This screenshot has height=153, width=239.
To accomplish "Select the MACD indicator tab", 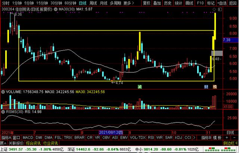I will coord(28,138).
